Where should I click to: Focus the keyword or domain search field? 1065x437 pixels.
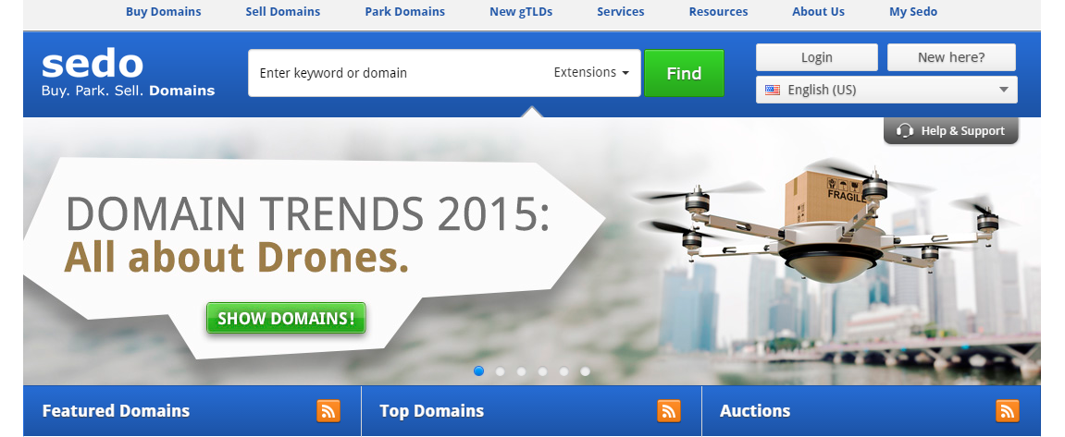coord(401,73)
